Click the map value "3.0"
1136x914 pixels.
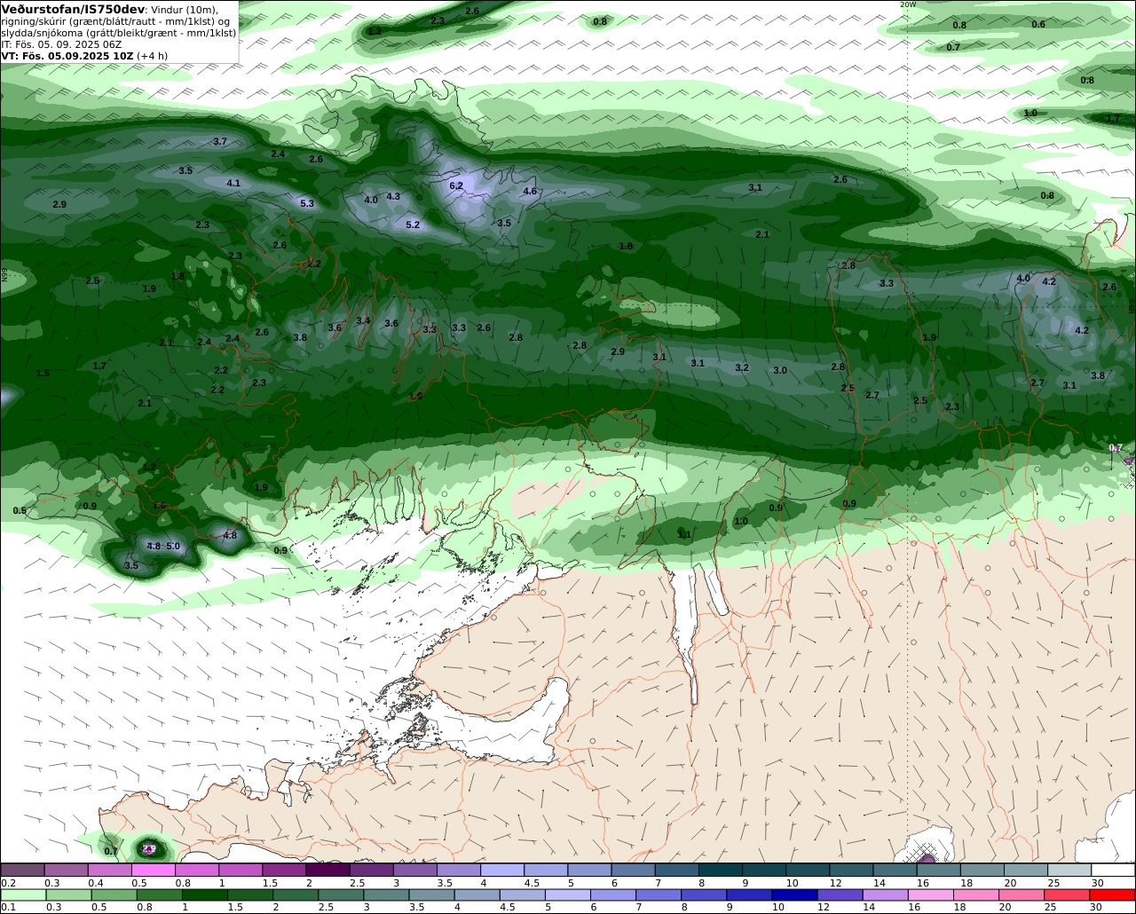(780, 370)
